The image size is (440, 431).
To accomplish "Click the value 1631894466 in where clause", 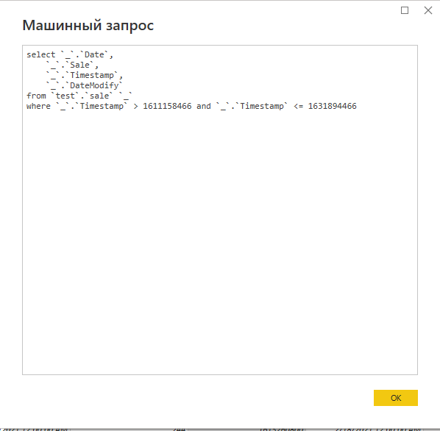I will pos(333,106).
